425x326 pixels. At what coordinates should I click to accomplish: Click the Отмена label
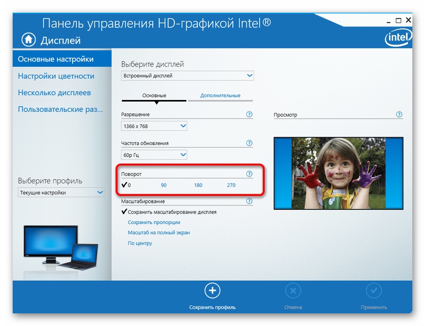293,307
